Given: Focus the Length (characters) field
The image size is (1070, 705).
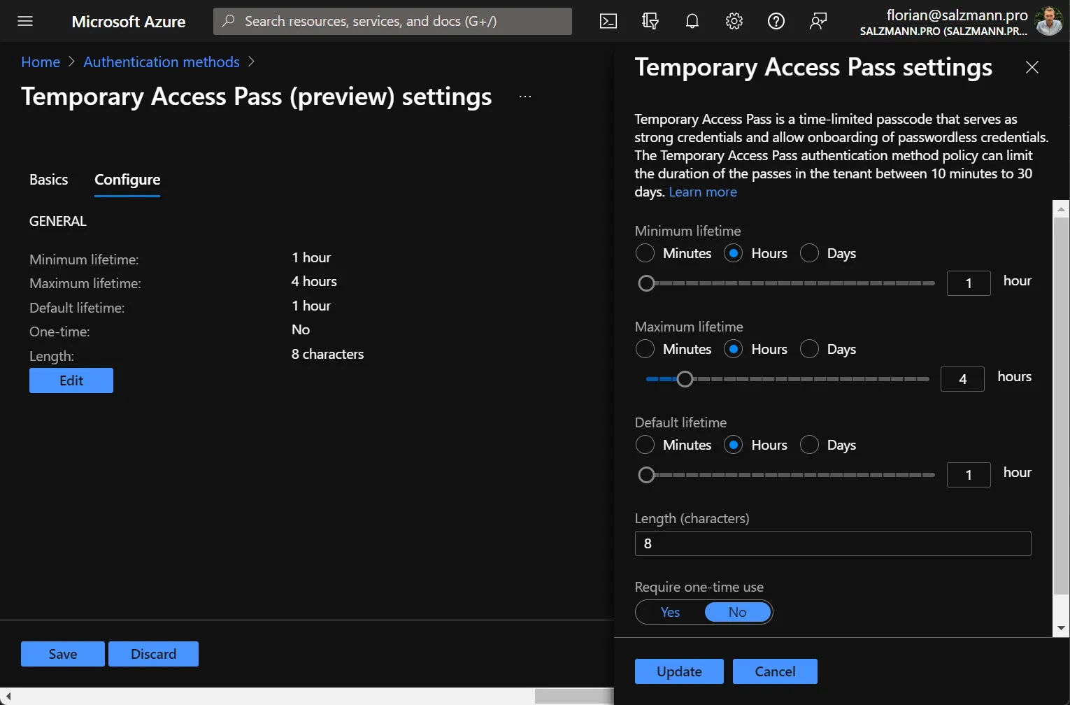Looking at the screenshot, I should click(833, 543).
